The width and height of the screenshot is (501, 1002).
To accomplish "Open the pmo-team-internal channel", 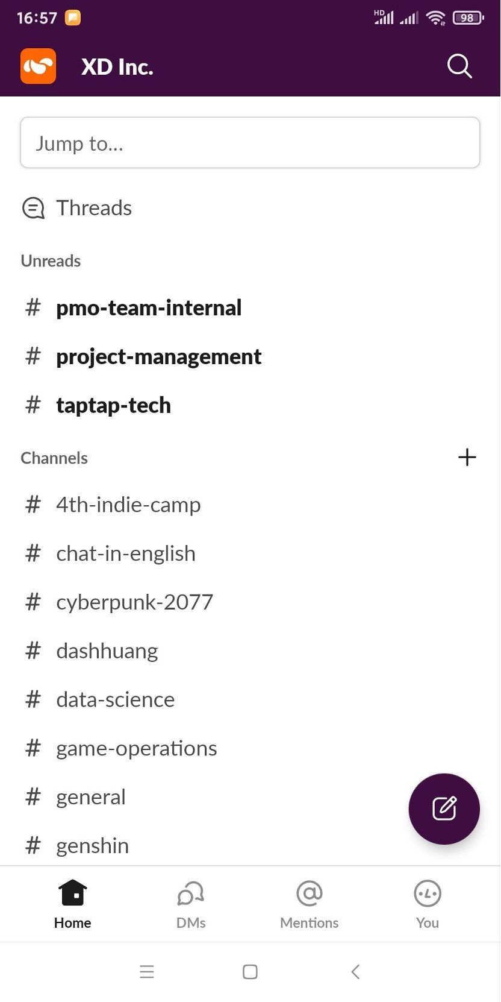I will tap(149, 308).
